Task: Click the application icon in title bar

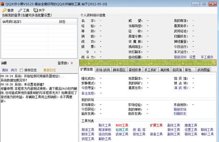Action: tap(2, 4)
